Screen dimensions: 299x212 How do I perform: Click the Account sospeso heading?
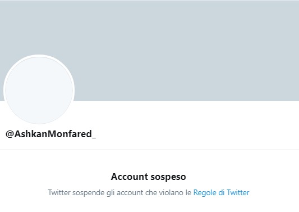pyautogui.click(x=148, y=177)
